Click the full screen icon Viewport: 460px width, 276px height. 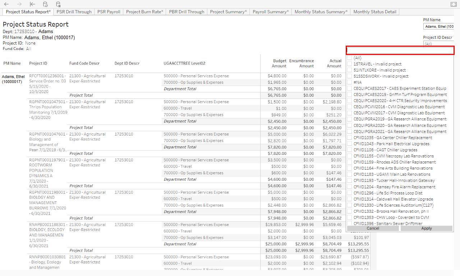453,4
